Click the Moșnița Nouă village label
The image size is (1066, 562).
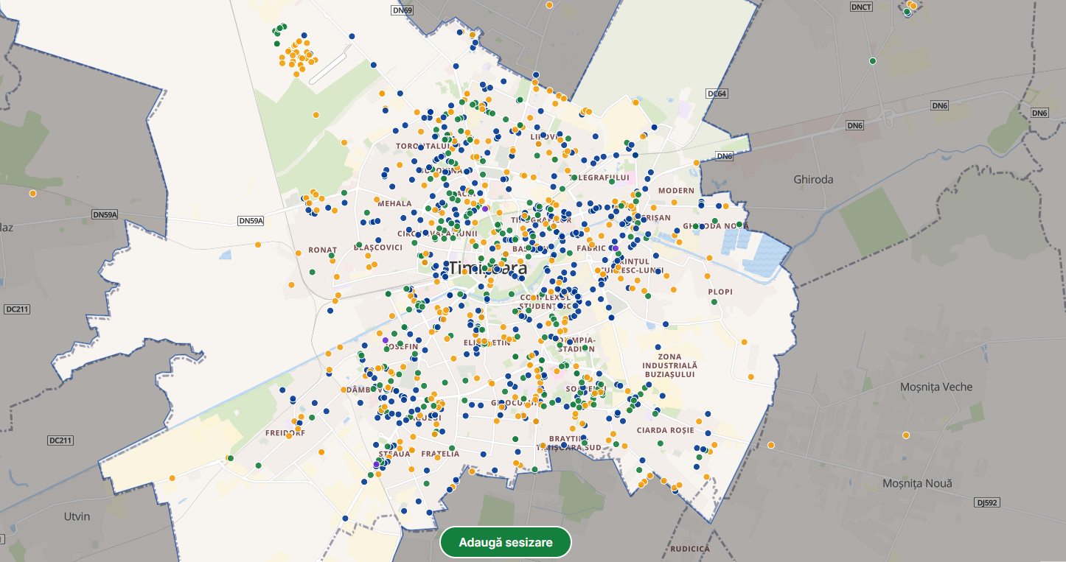(917, 483)
